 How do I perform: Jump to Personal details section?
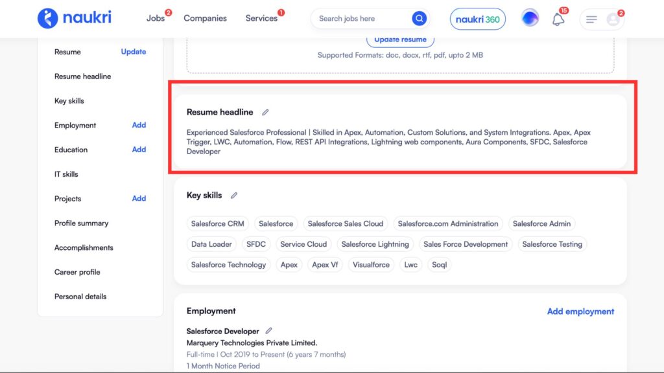(x=80, y=297)
